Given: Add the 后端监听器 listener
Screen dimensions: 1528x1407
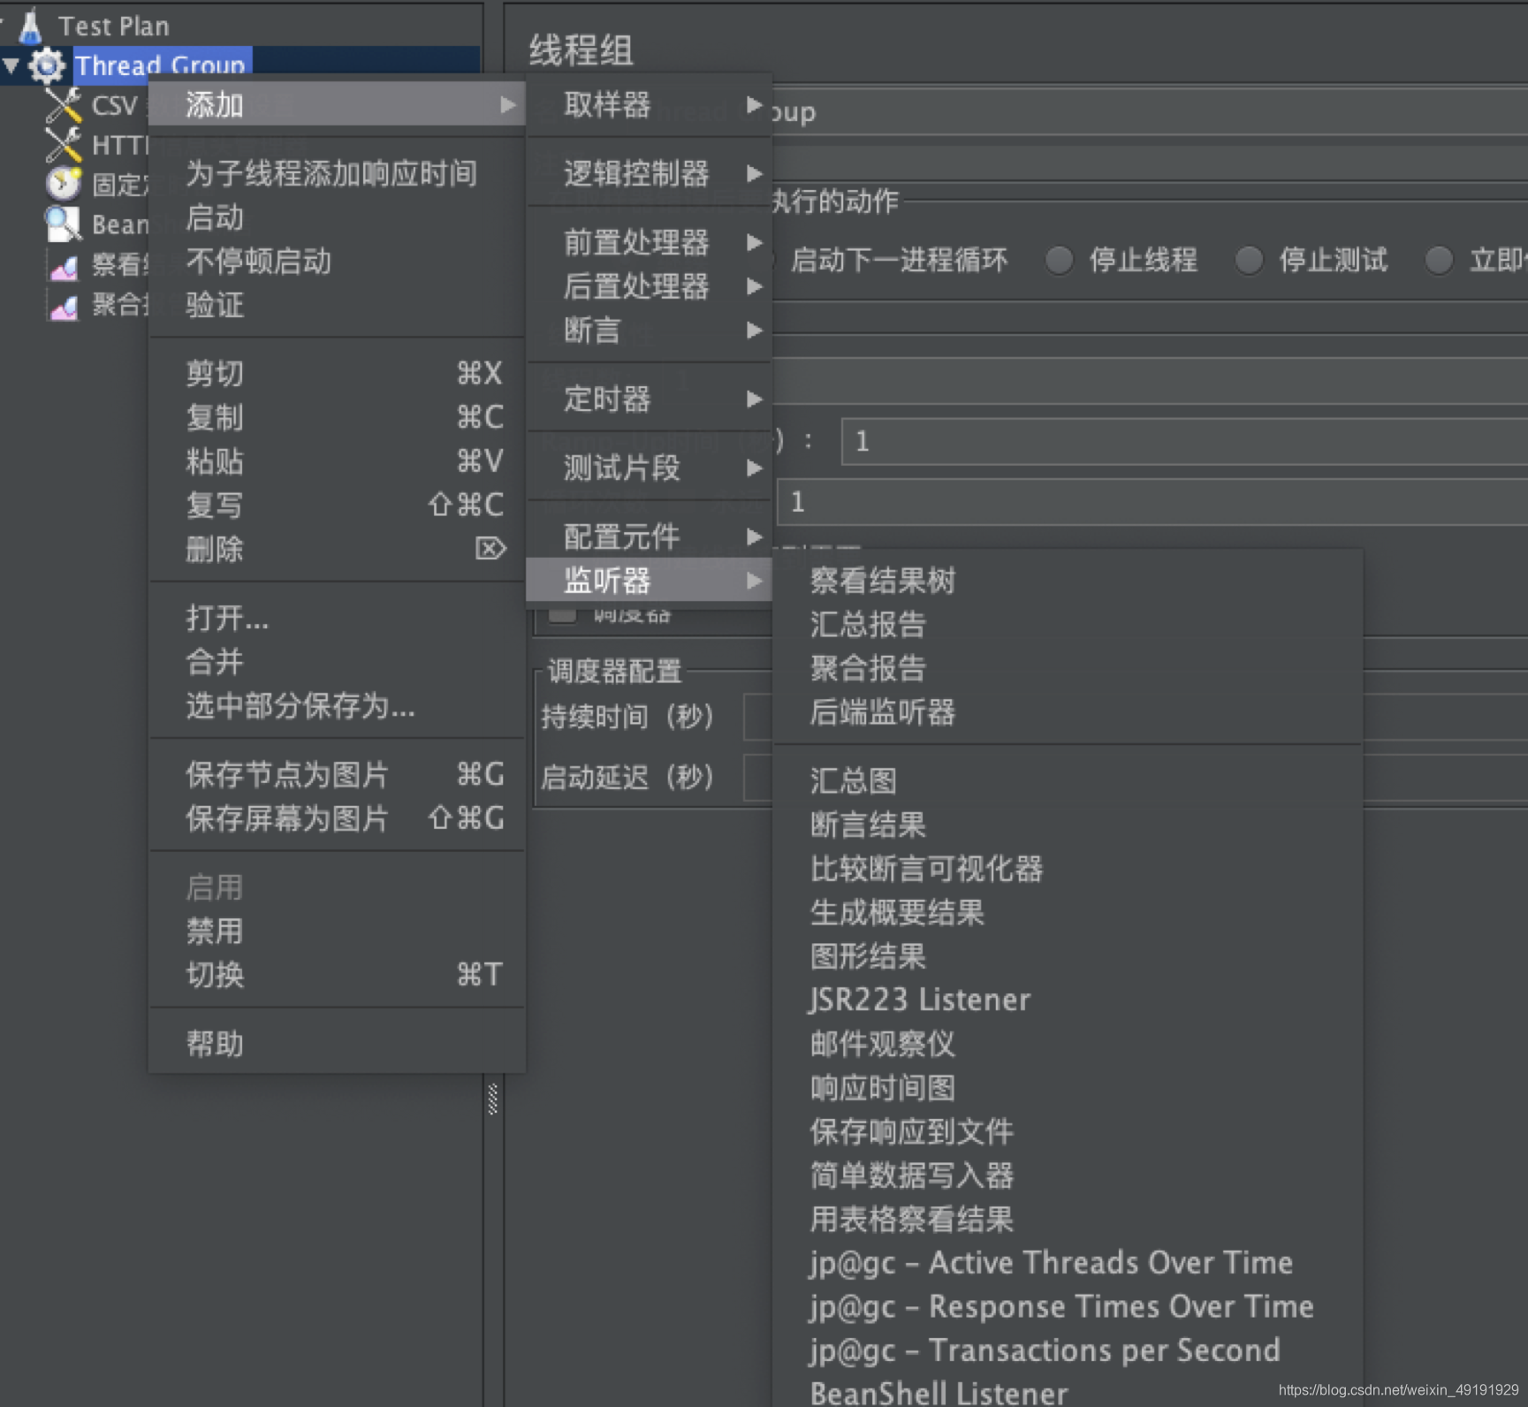Looking at the screenshot, I should coord(1068,712).
